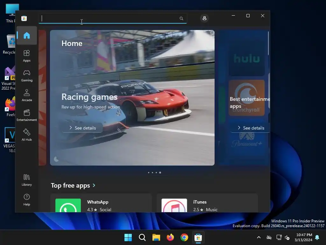This screenshot has width=326, height=245.
Task: Open the taskbar clock and date
Action: tap(303, 237)
